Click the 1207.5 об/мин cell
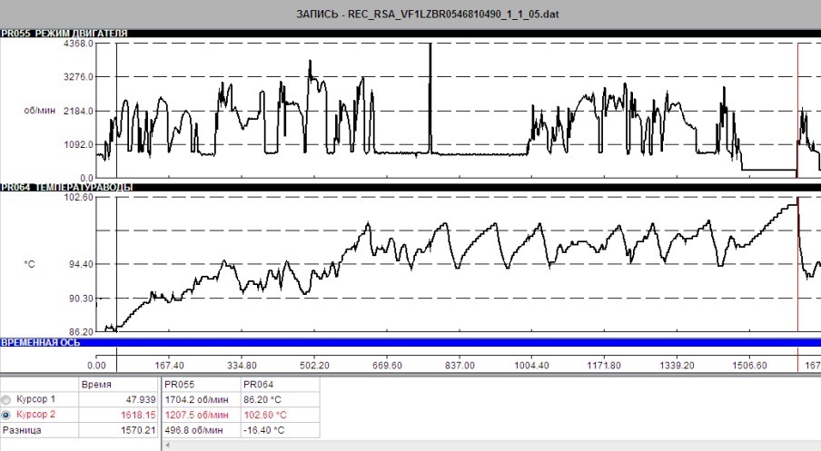The width and height of the screenshot is (821, 451). click(202, 415)
